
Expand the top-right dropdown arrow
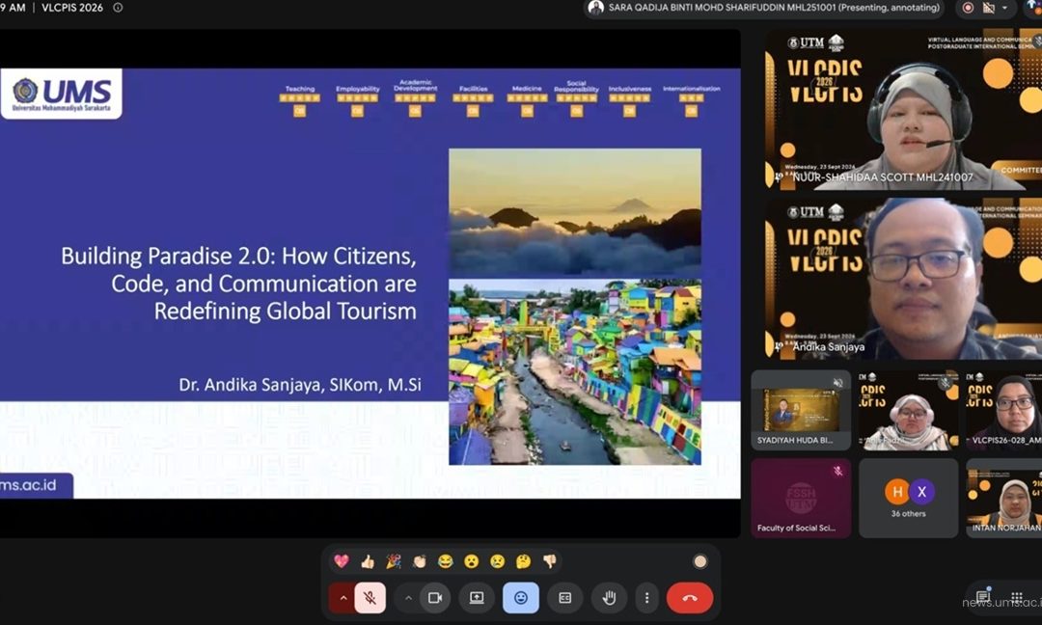pyautogui.click(x=1004, y=8)
